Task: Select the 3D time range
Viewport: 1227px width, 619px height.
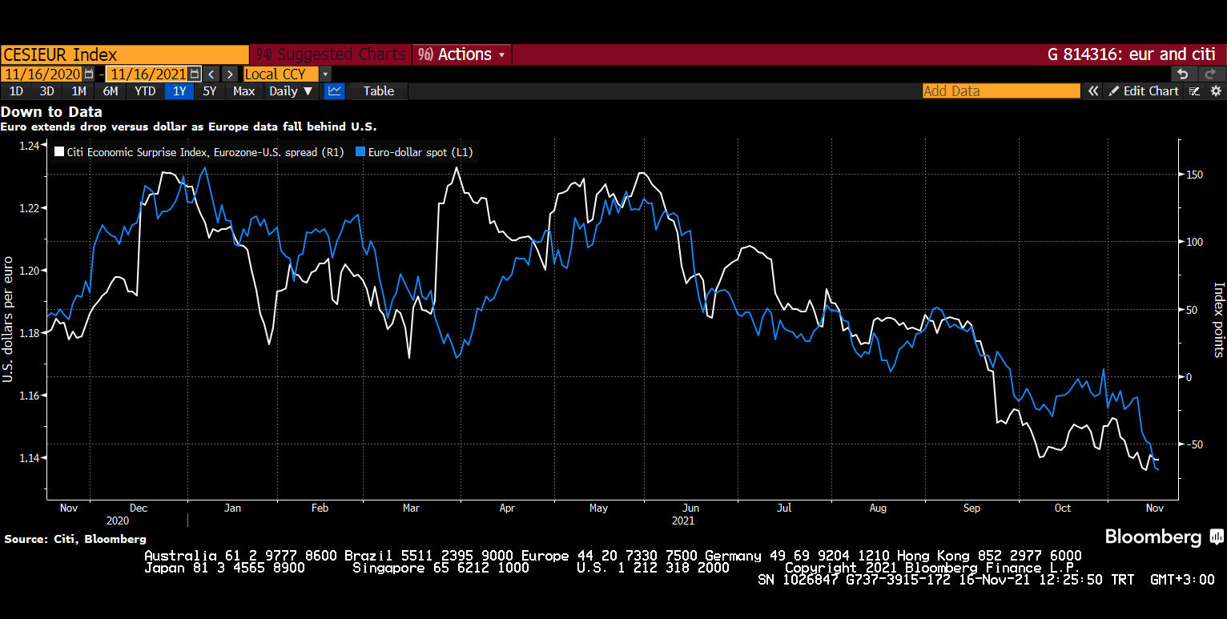Action: (47, 91)
